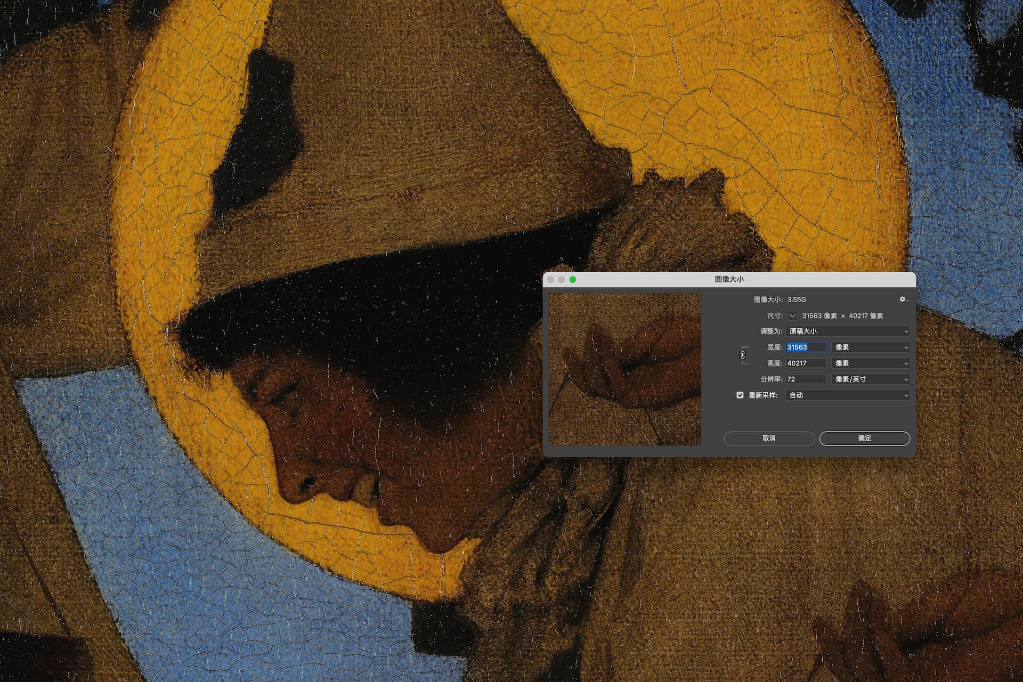Screen dimensions: 1023x682
Task: Open the 宽度 unit dropdown showing 像素
Action: click(x=871, y=347)
